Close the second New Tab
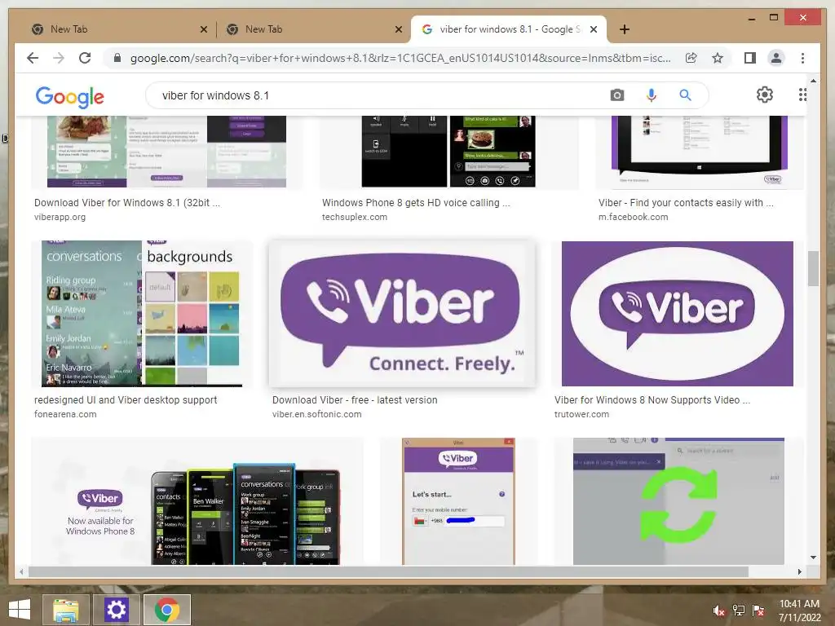Screen dimensions: 835x626 398,29
